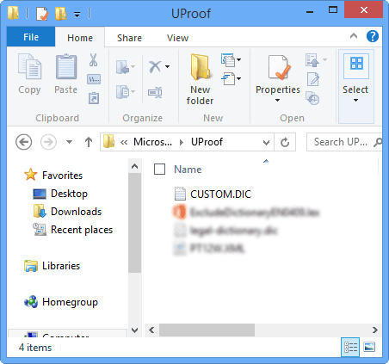Viewport: 389px width, 364px height.
Task: Open address bar previous locations dropdown
Action: point(266,142)
